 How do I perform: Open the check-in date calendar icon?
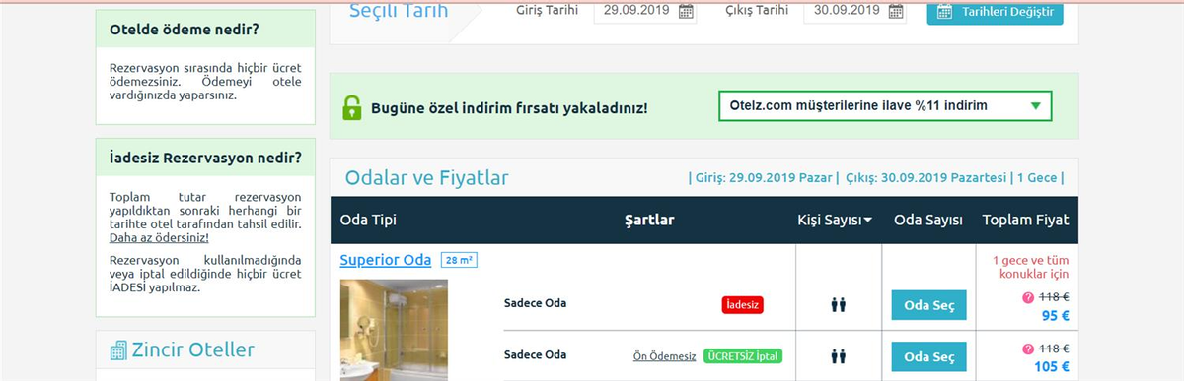(x=686, y=12)
